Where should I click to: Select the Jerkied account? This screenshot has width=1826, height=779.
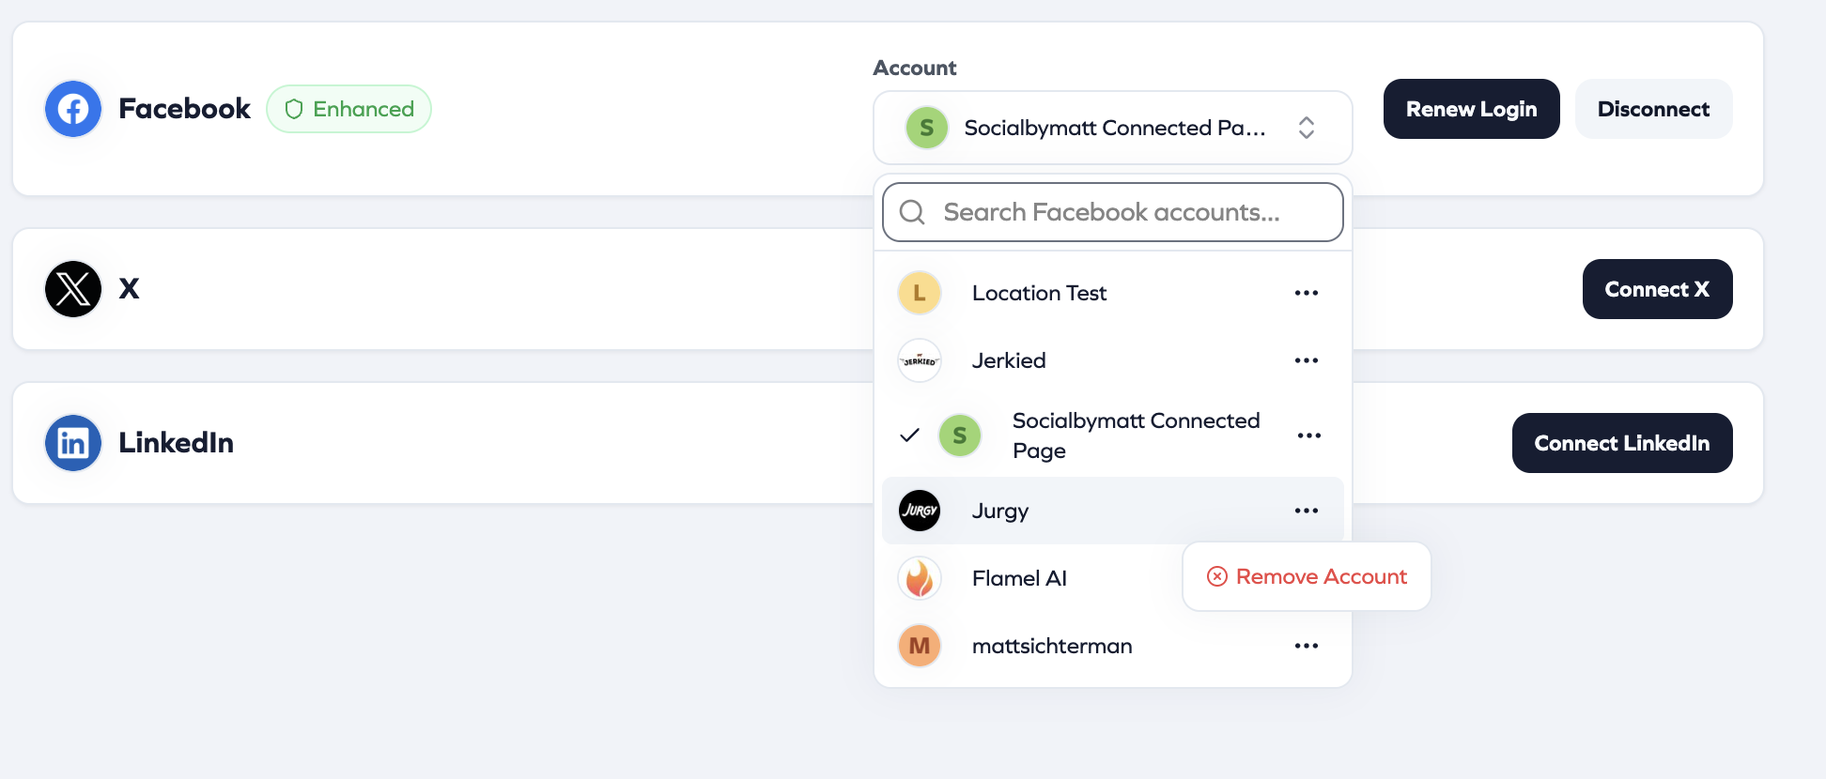coord(1113,360)
